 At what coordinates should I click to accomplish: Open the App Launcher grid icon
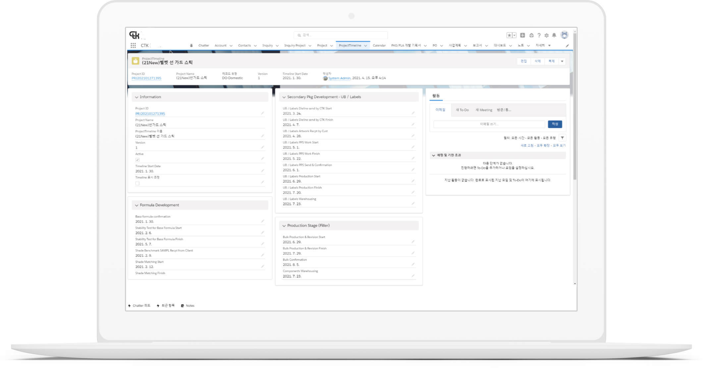click(x=133, y=45)
